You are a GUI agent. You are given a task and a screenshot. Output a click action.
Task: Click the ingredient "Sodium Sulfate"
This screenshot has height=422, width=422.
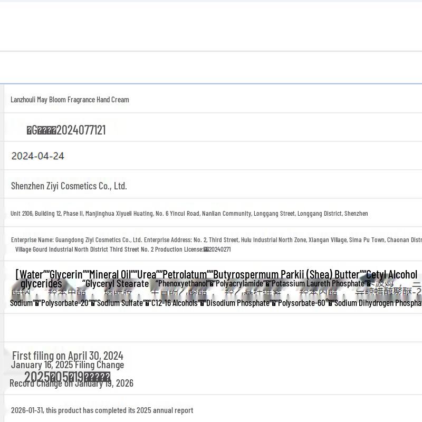120,303
